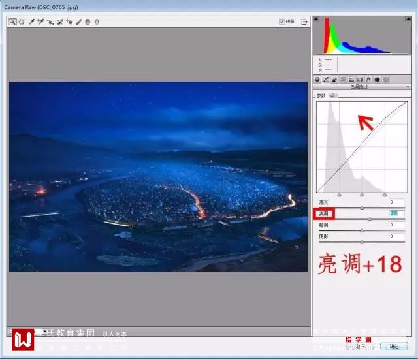Toggle the 预览 preview checkbox
The height and width of the screenshot is (359, 418).
pos(281,22)
